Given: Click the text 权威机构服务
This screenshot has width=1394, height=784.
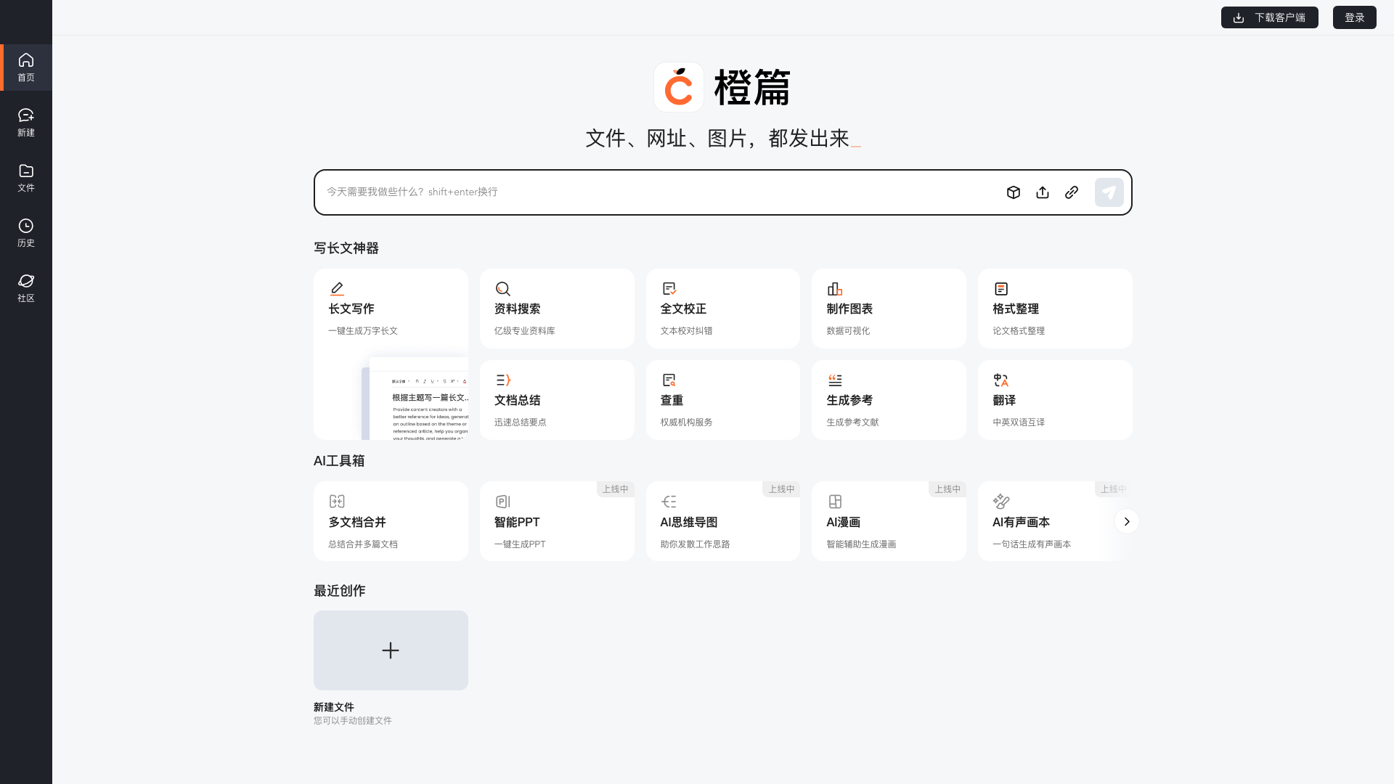Looking at the screenshot, I should [x=686, y=422].
